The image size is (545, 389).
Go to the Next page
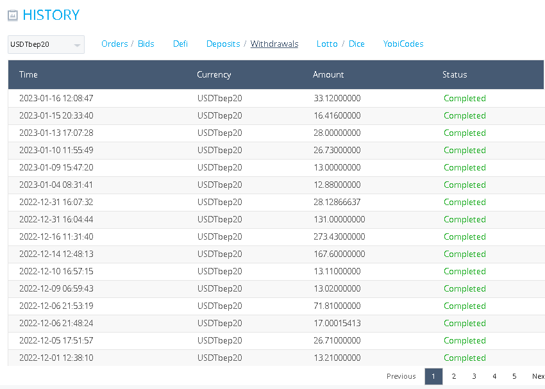[x=538, y=376]
